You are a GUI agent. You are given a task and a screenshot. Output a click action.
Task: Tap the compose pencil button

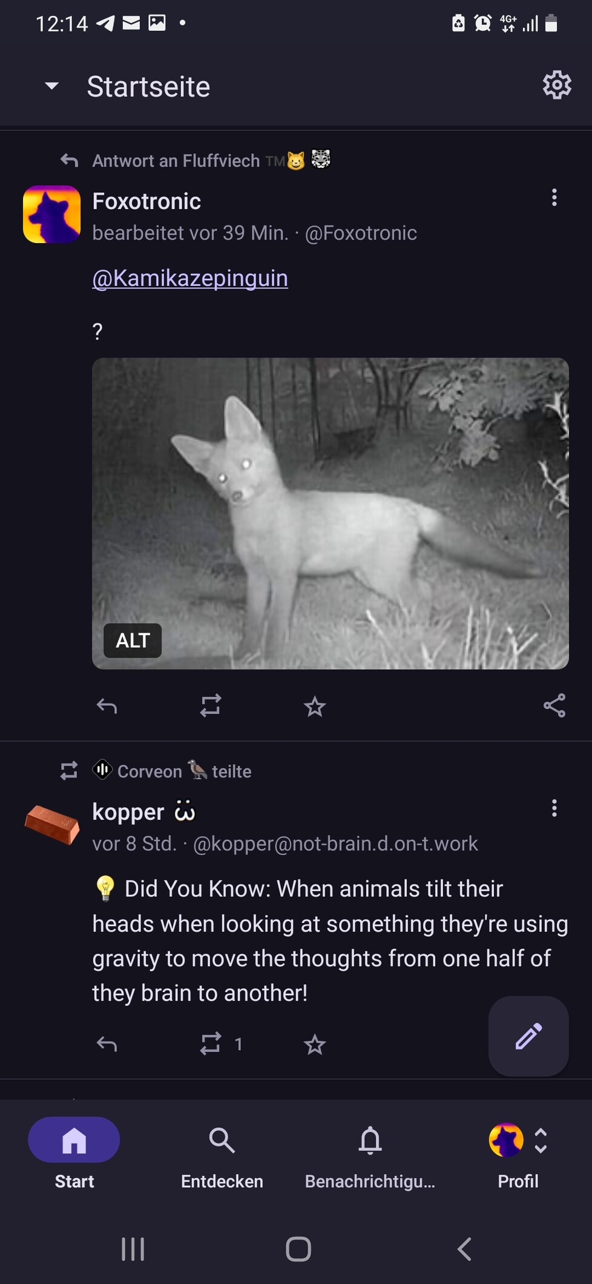coord(528,1036)
